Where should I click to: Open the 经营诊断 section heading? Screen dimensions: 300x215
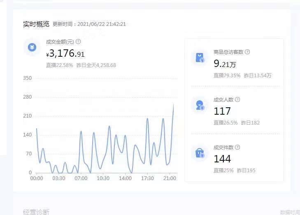[36, 212]
